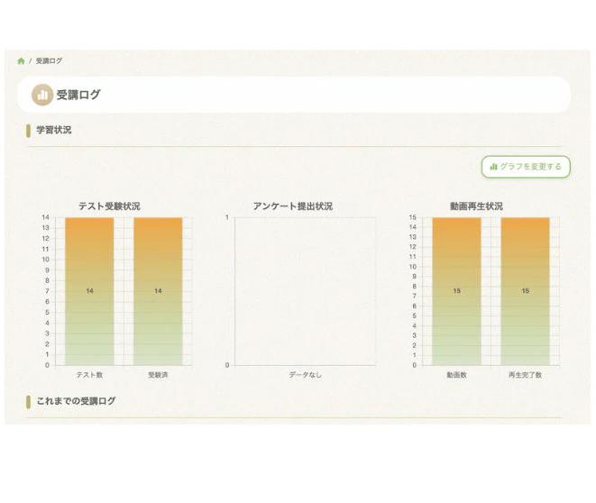Click the 受験済 bar in the test chart
The width and height of the screenshot is (596, 503).
point(158,291)
